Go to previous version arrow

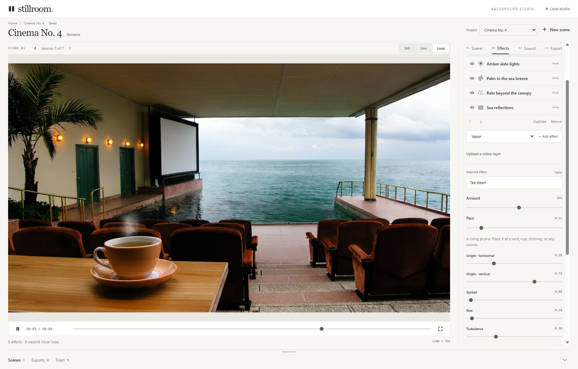(x=35, y=48)
